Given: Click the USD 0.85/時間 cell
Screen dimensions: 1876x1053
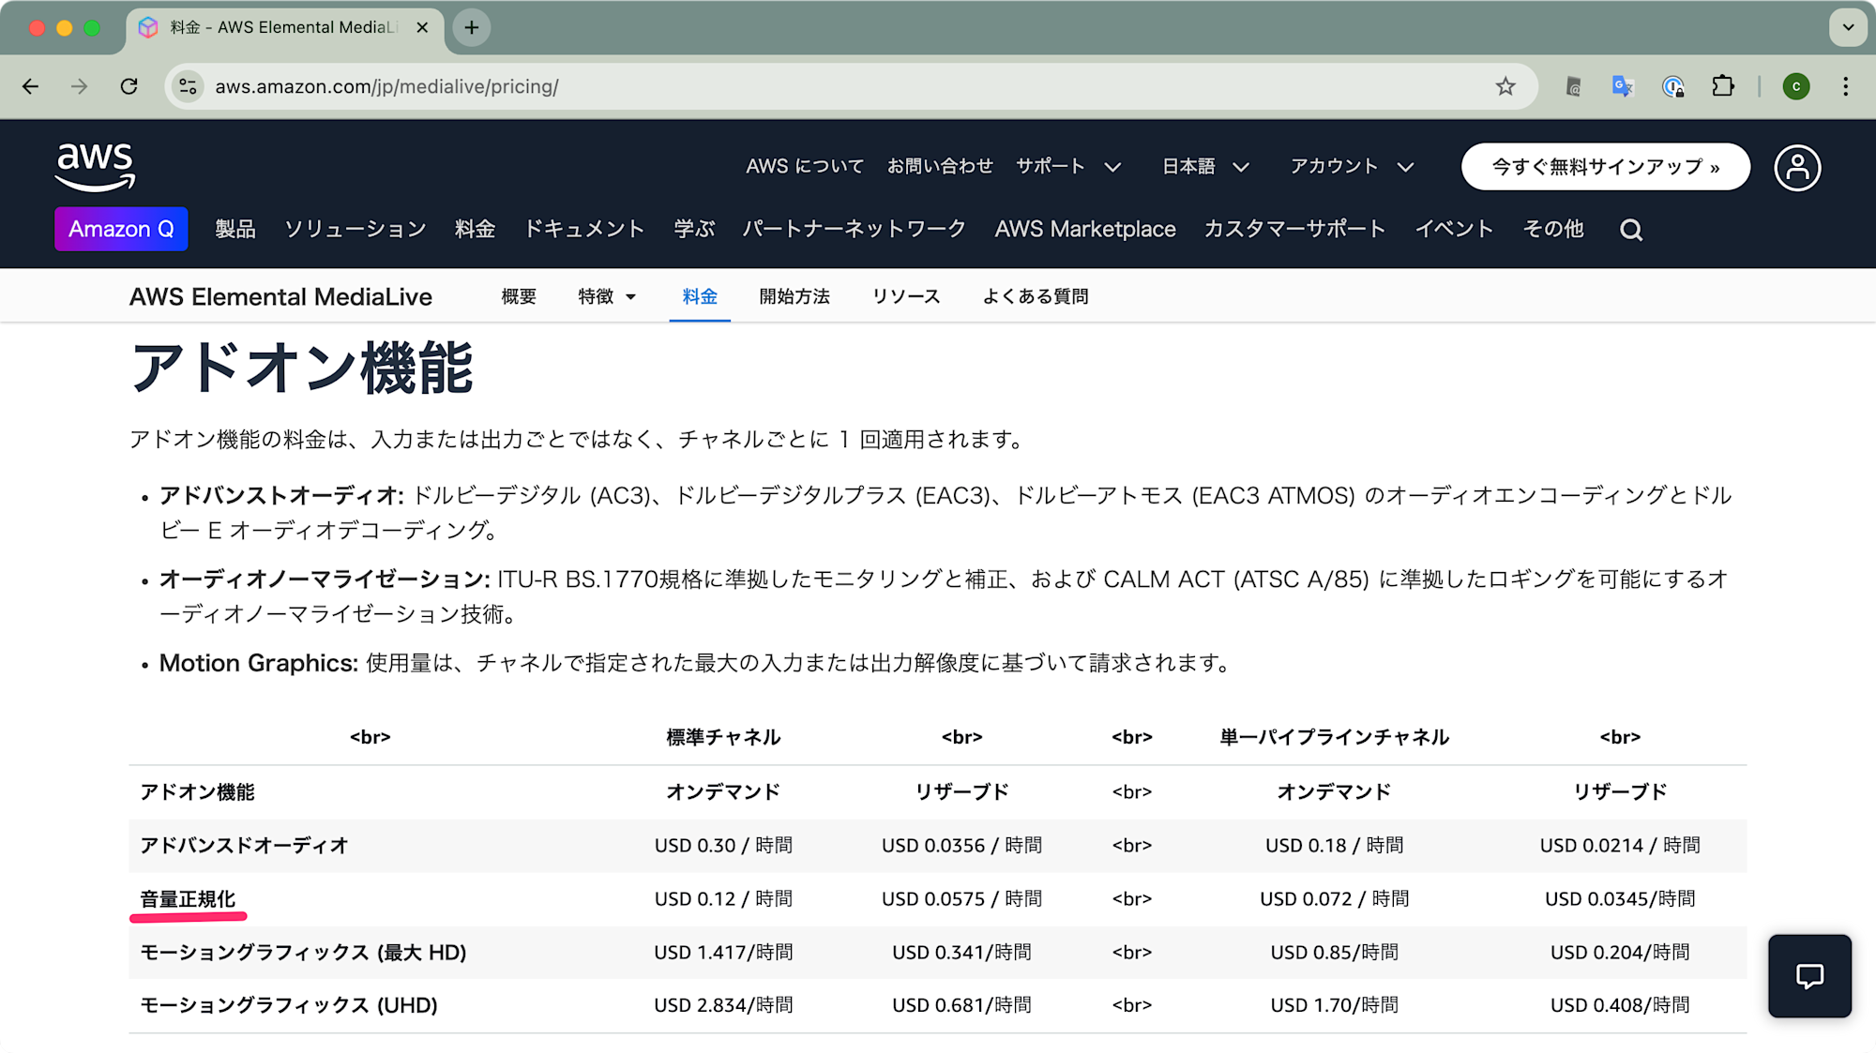Looking at the screenshot, I should pos(1334,953).
